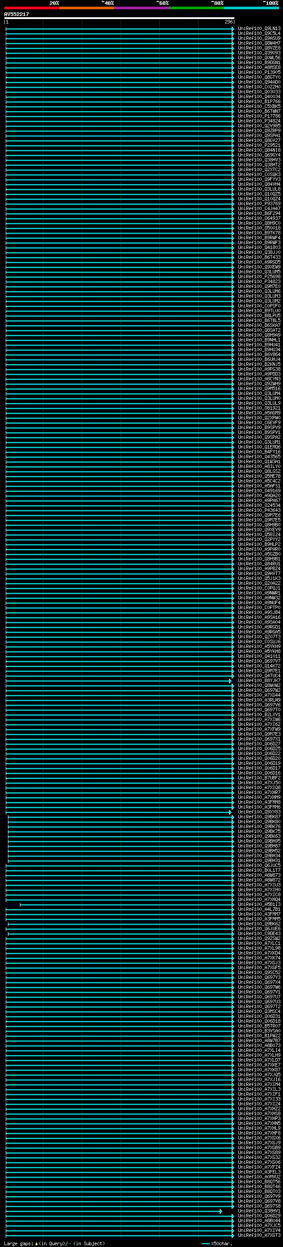Select the label UniRef100_Q9M7E1

[259, 671]
